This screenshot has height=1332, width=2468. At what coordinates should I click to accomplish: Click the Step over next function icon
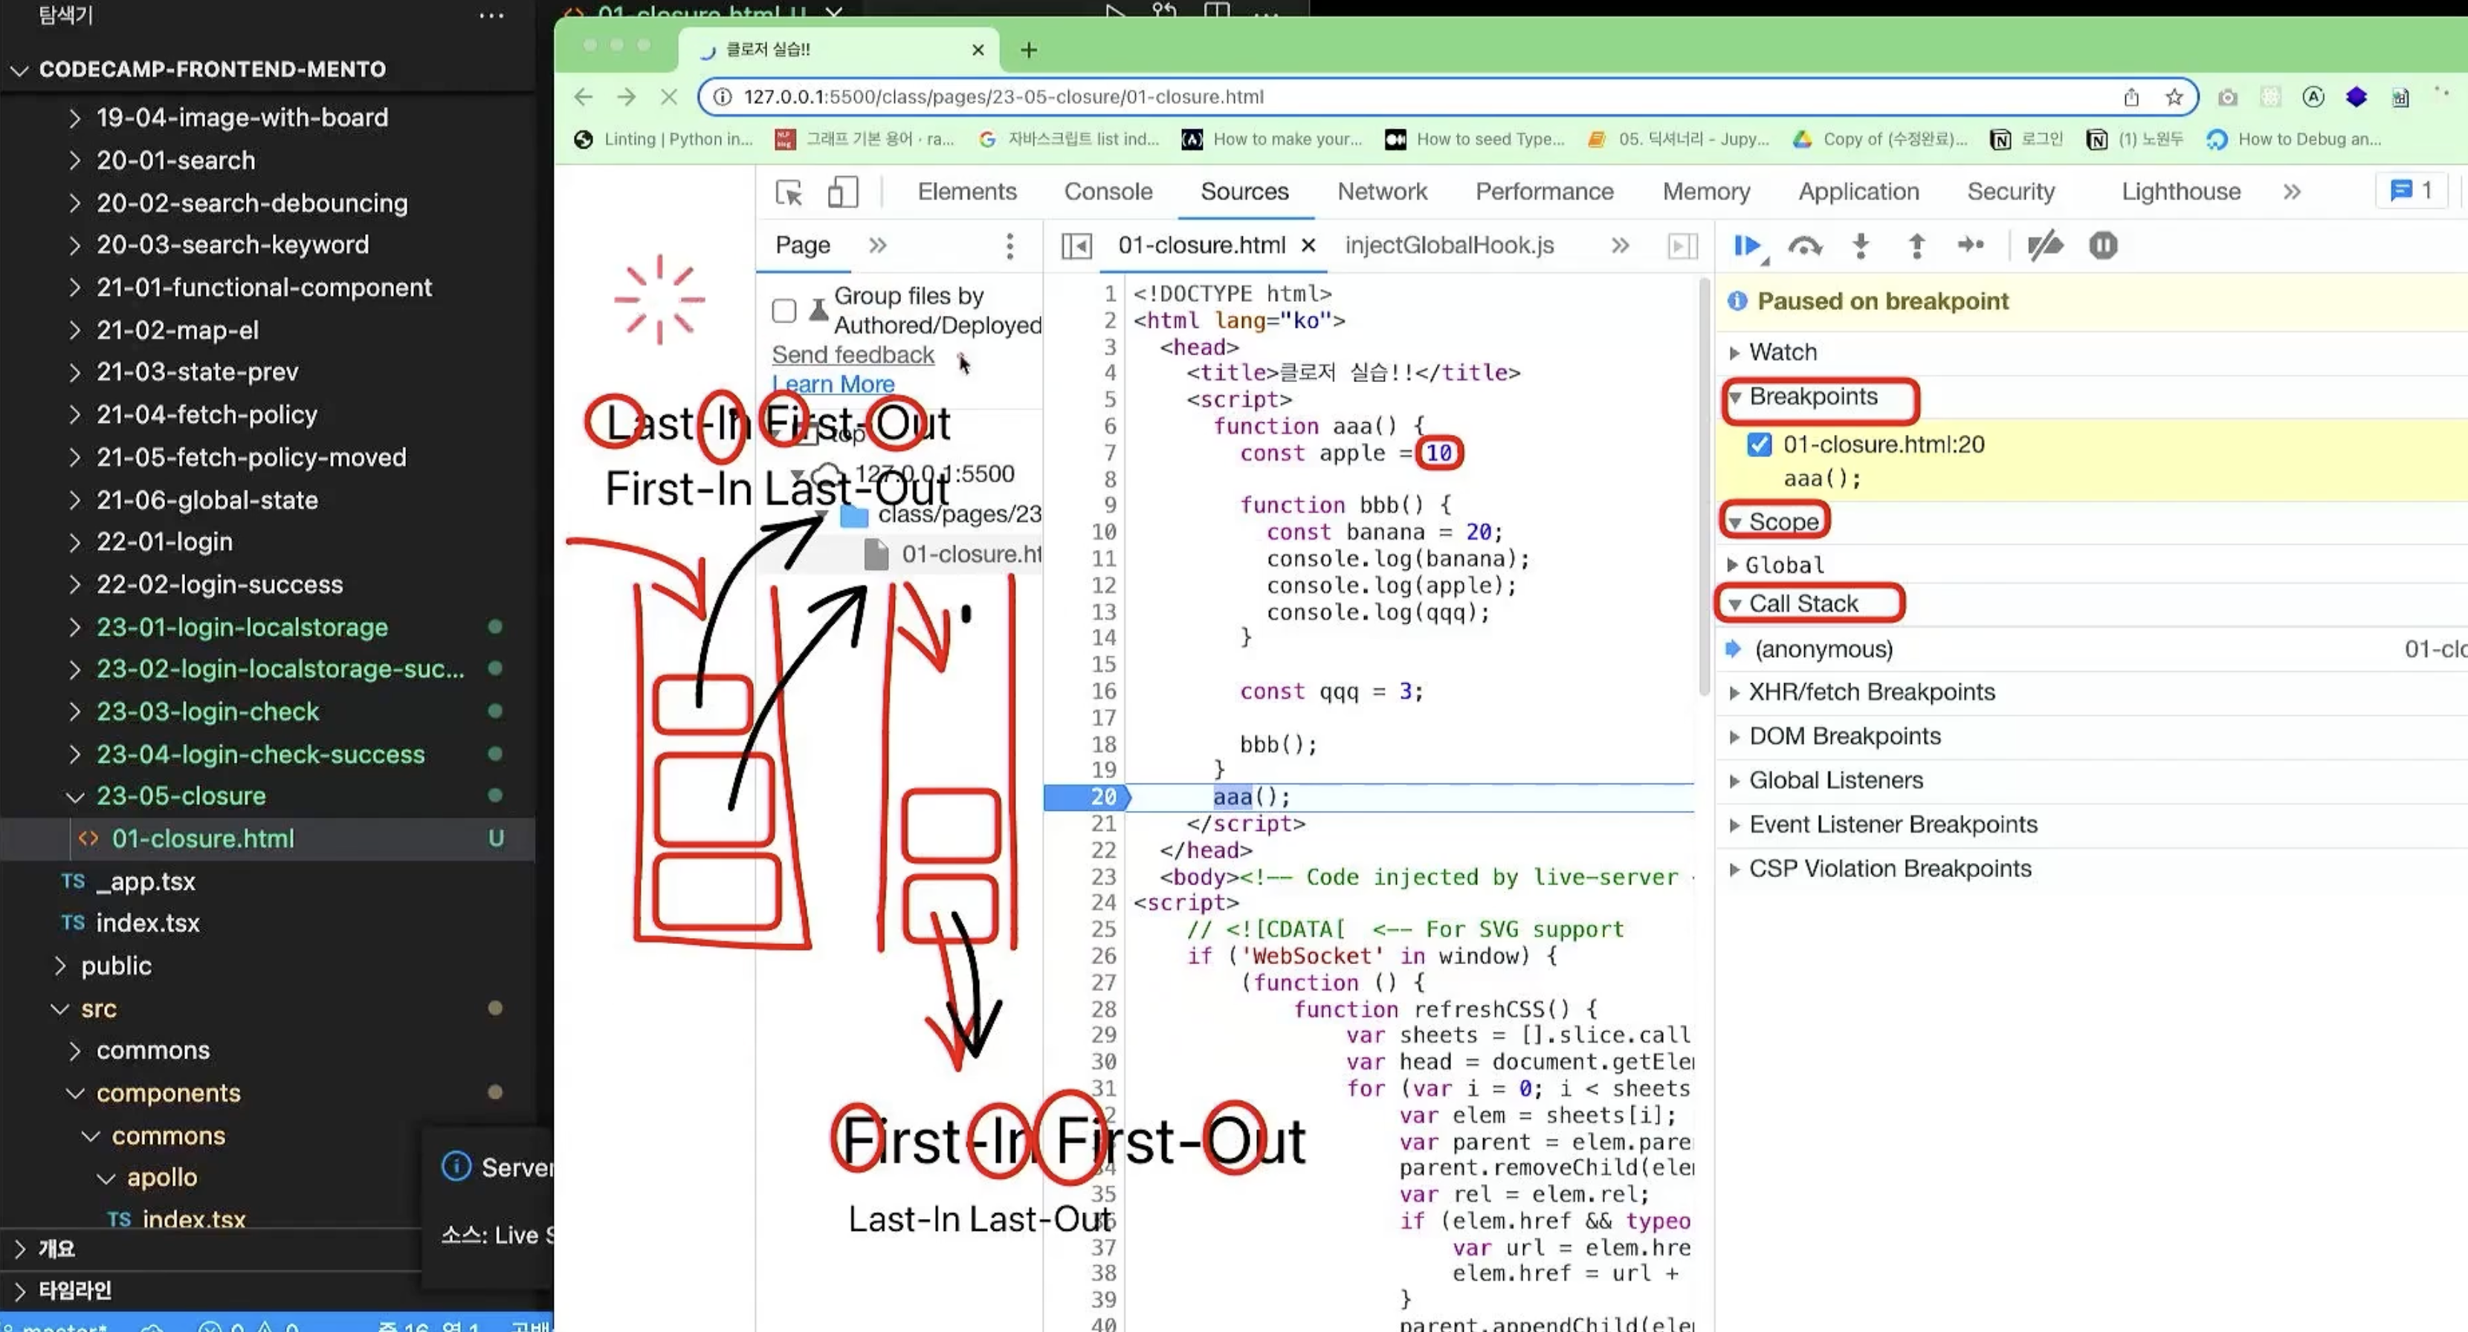pos(1805,246)
